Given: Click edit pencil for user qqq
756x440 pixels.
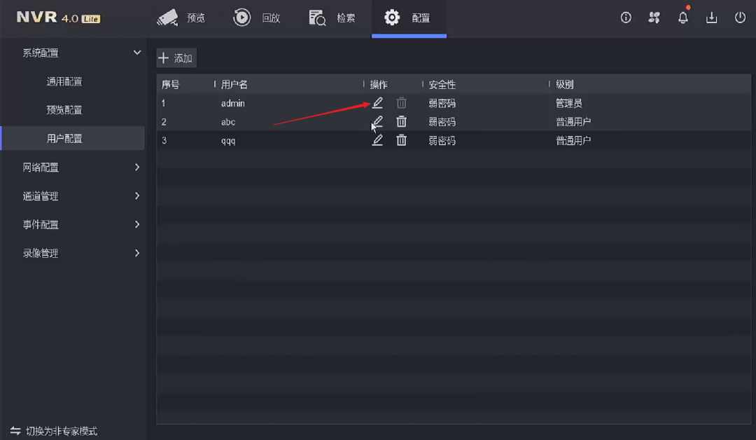Looking at the screenshot, I should [x=377, y=140].
